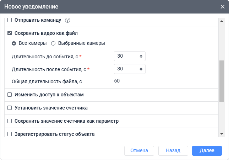Enable the Отправить команду checkbox
The width and height of the screenshot is (229, 160).
(10, 20)
